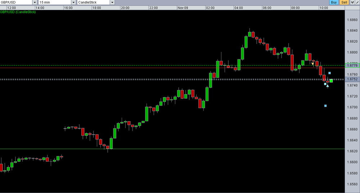Click the 14:00 time axis label
Image resolution: width=360 pixels, height=193 pixels.
40,8
